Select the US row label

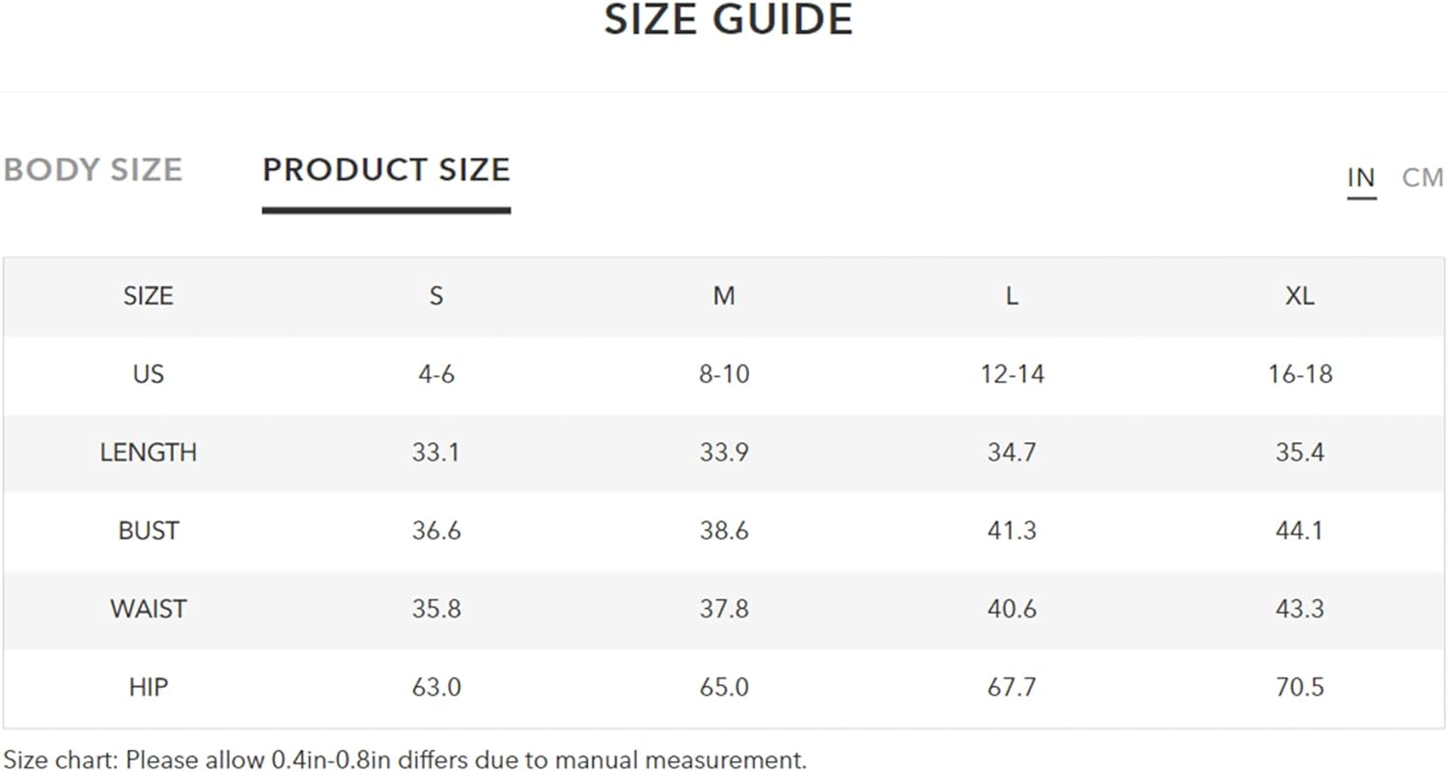point(148,374)
